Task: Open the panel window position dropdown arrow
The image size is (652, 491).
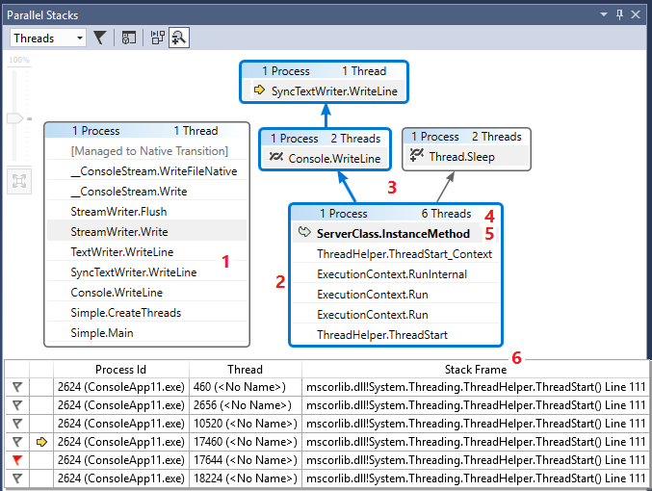Action: [605, 14]
